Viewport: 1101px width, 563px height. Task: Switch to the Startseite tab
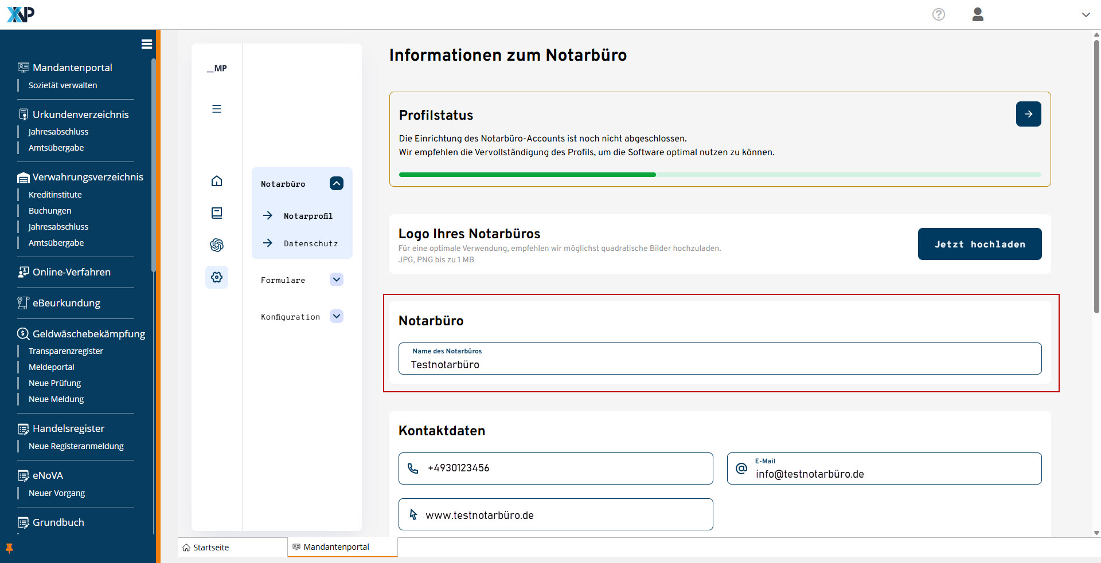click(211, 548)
